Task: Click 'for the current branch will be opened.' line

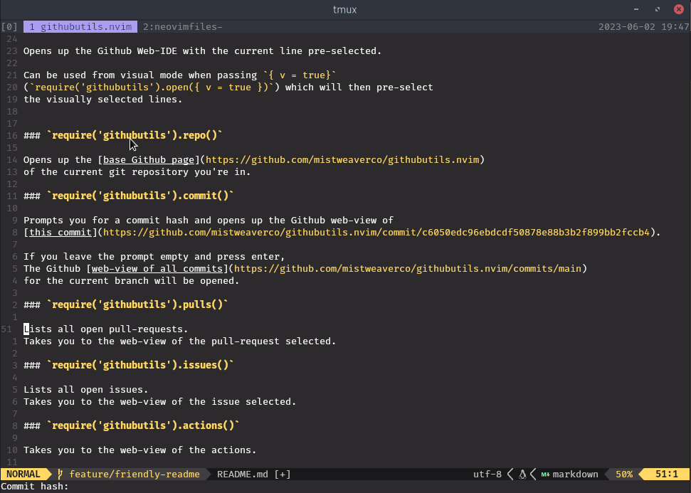Action: coord(132,280)
